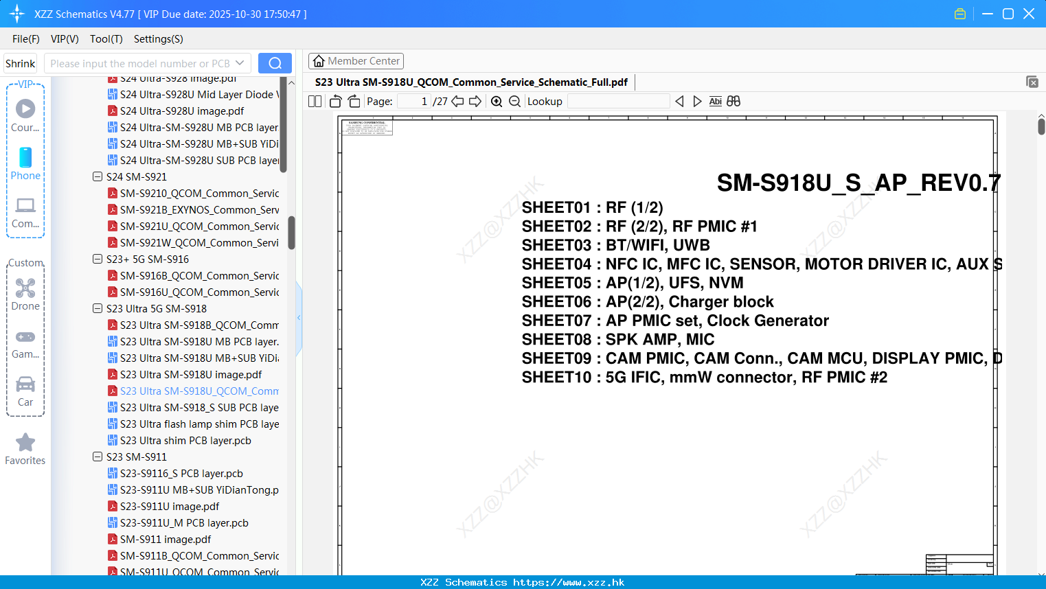The image size is (1046, 589).
Task: Collapse the sidebar panel handle
Action: 299,318
